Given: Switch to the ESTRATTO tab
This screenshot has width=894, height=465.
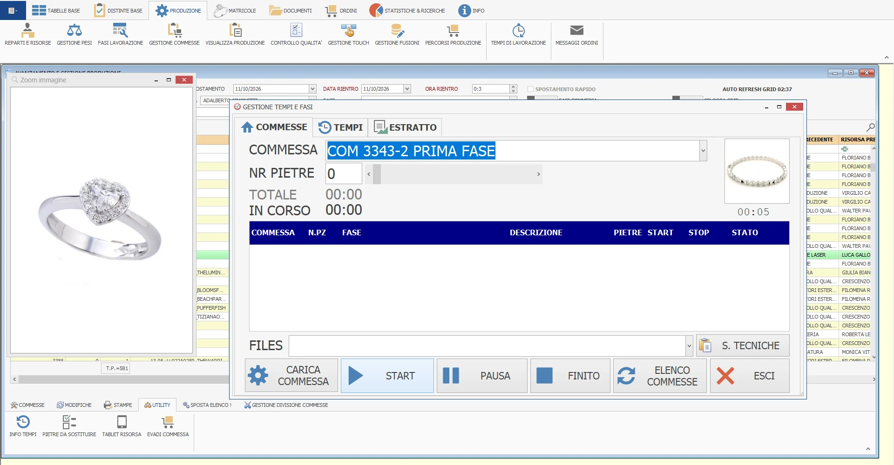Looking at the screenshot, I should pos(405,127).
